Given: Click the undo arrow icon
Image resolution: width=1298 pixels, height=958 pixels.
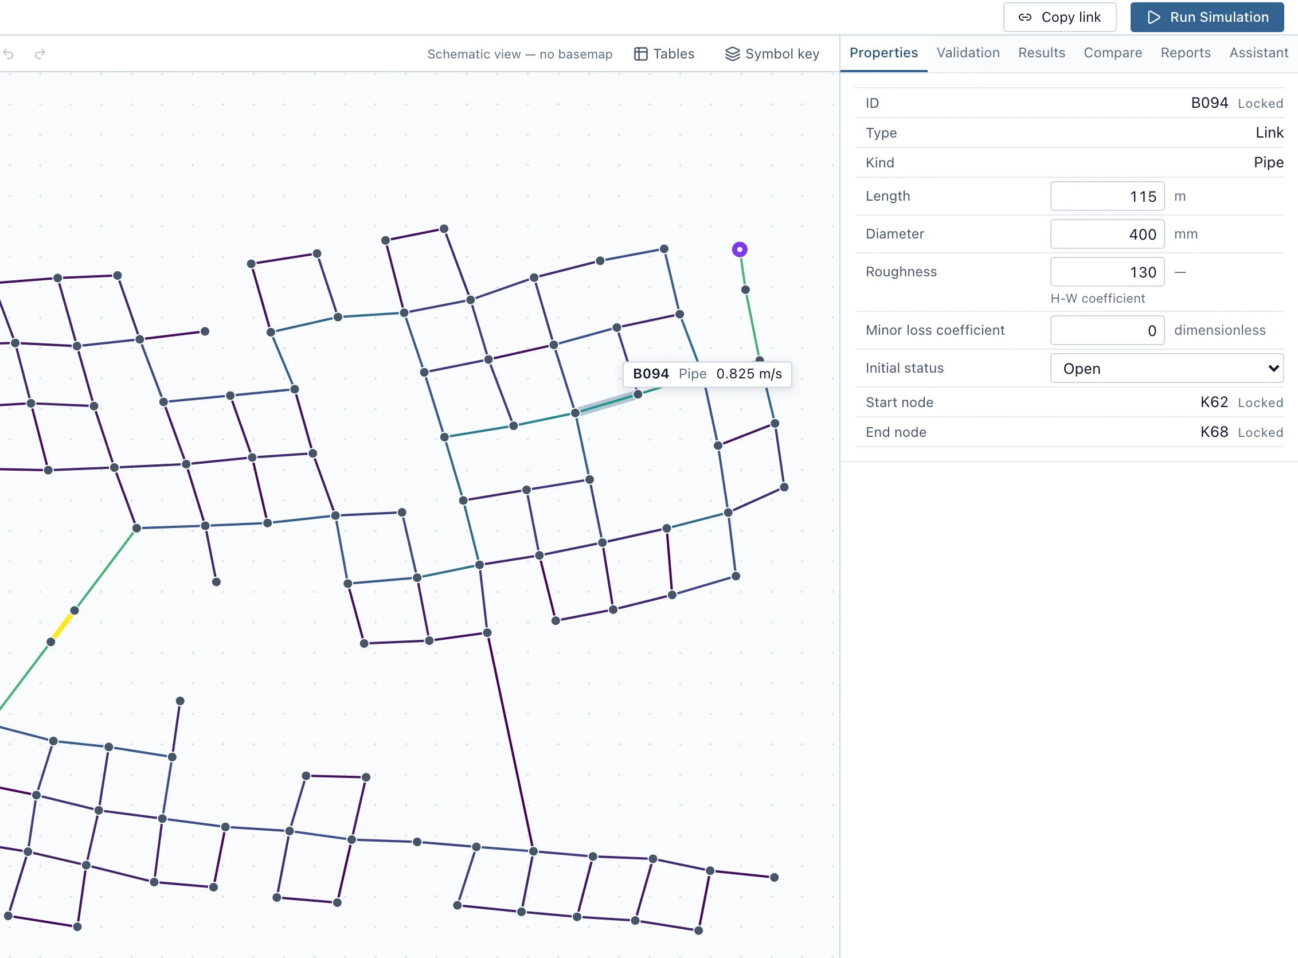Looking at the screenshot, I should [8, 54].
